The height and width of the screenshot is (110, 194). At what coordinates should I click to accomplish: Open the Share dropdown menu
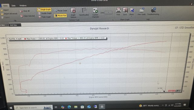point(132,12)
